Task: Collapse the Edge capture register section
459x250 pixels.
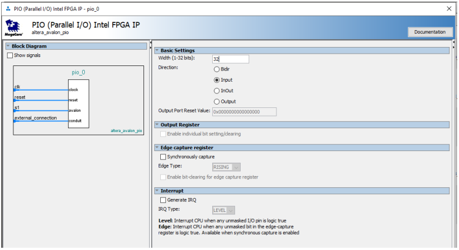Action: click(x=157, y=148)
